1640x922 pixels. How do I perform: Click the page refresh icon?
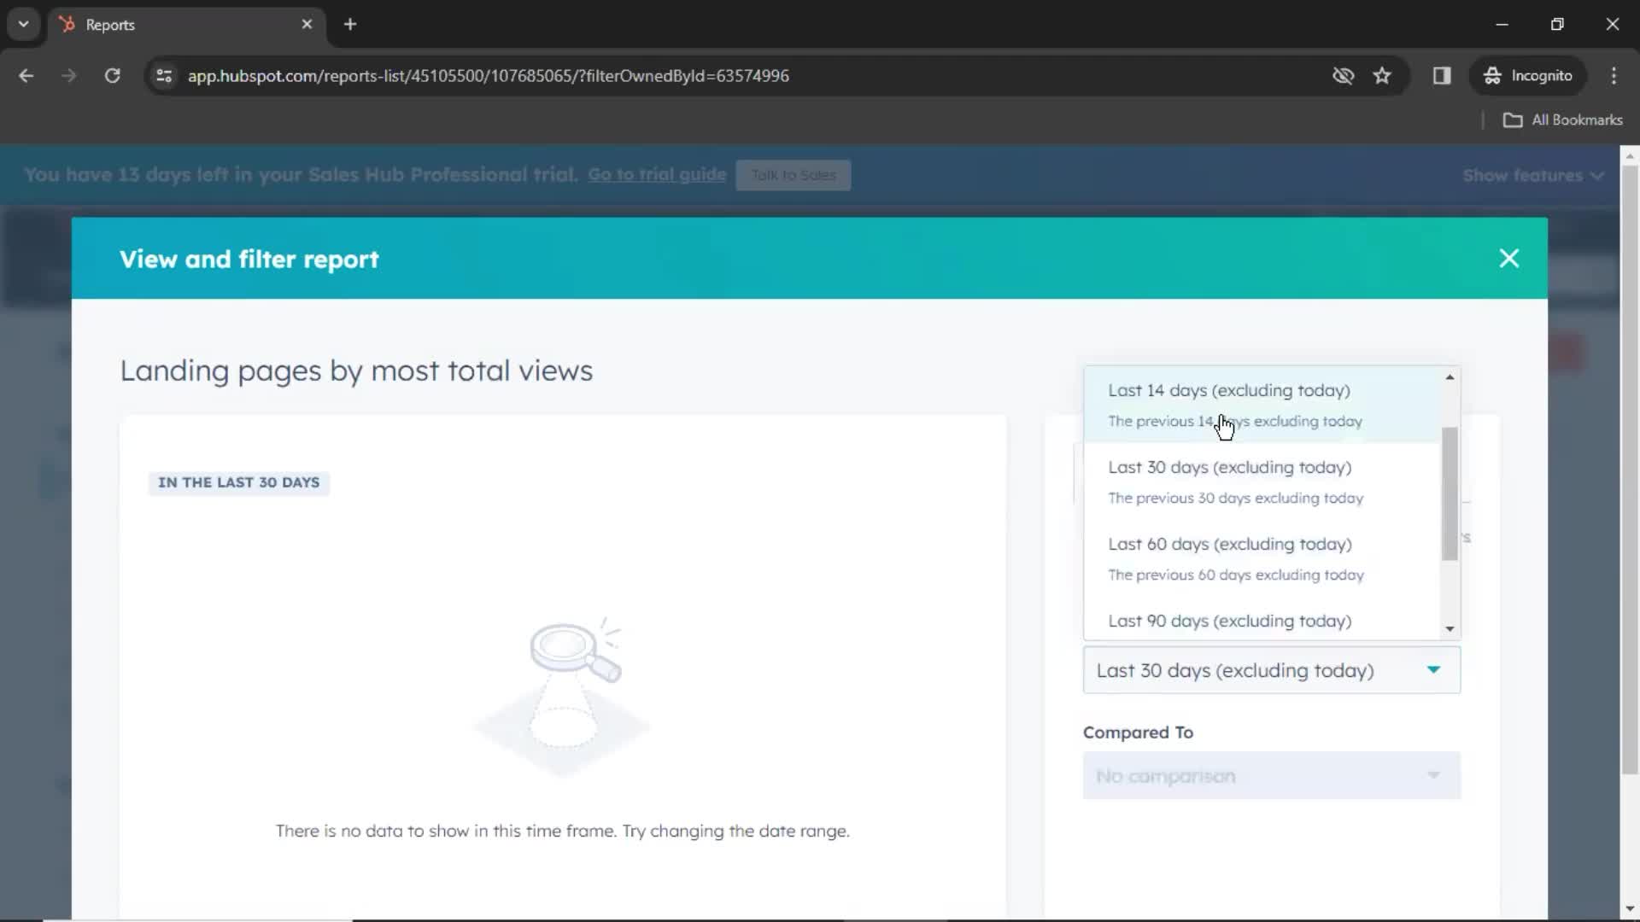(x=113, y=75)
